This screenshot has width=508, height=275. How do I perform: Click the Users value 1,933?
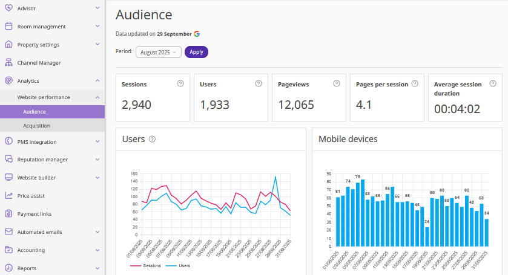(214, 105)
